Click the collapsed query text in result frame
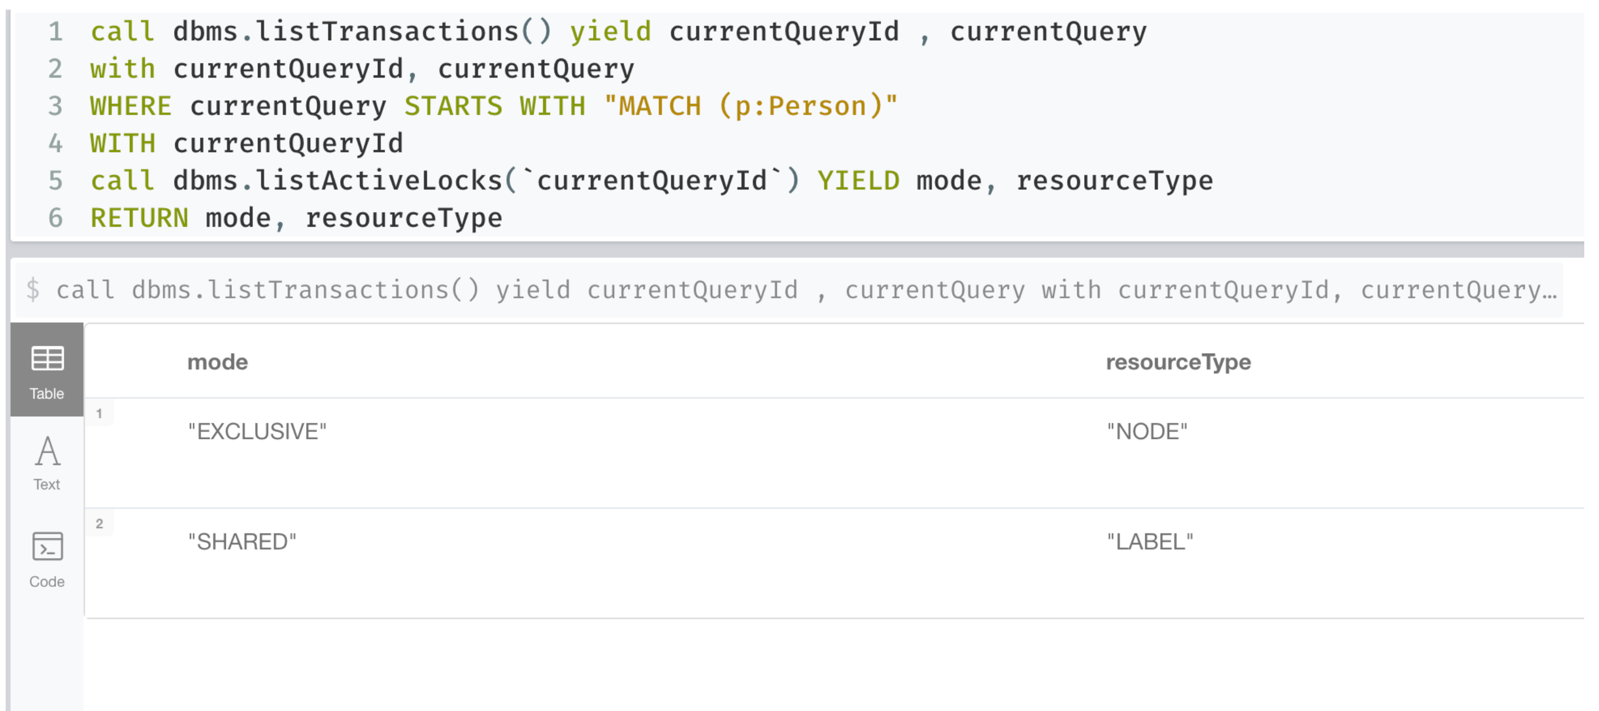This screenshot has width=1599, height=711. point(806,290)
